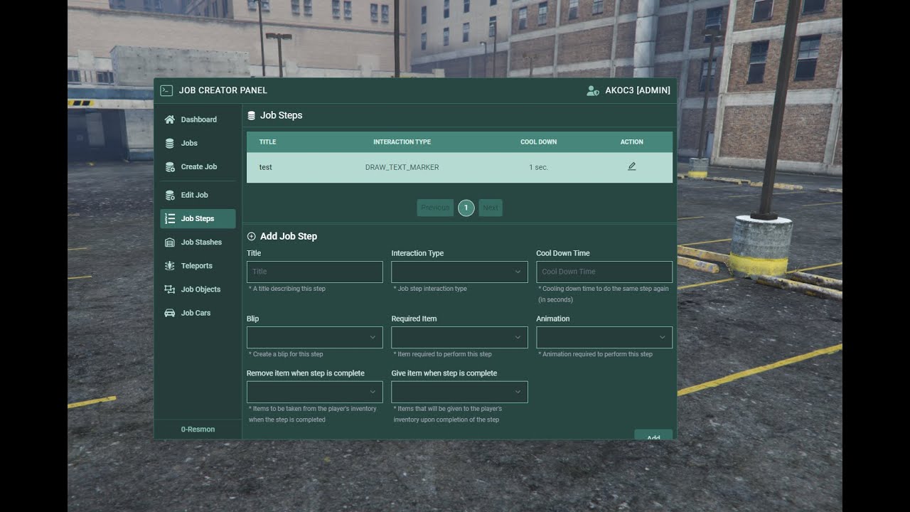Click the Job Objects icon in the sidebar
The height and width of the screenshot is (512, 910).
point(169,289)
